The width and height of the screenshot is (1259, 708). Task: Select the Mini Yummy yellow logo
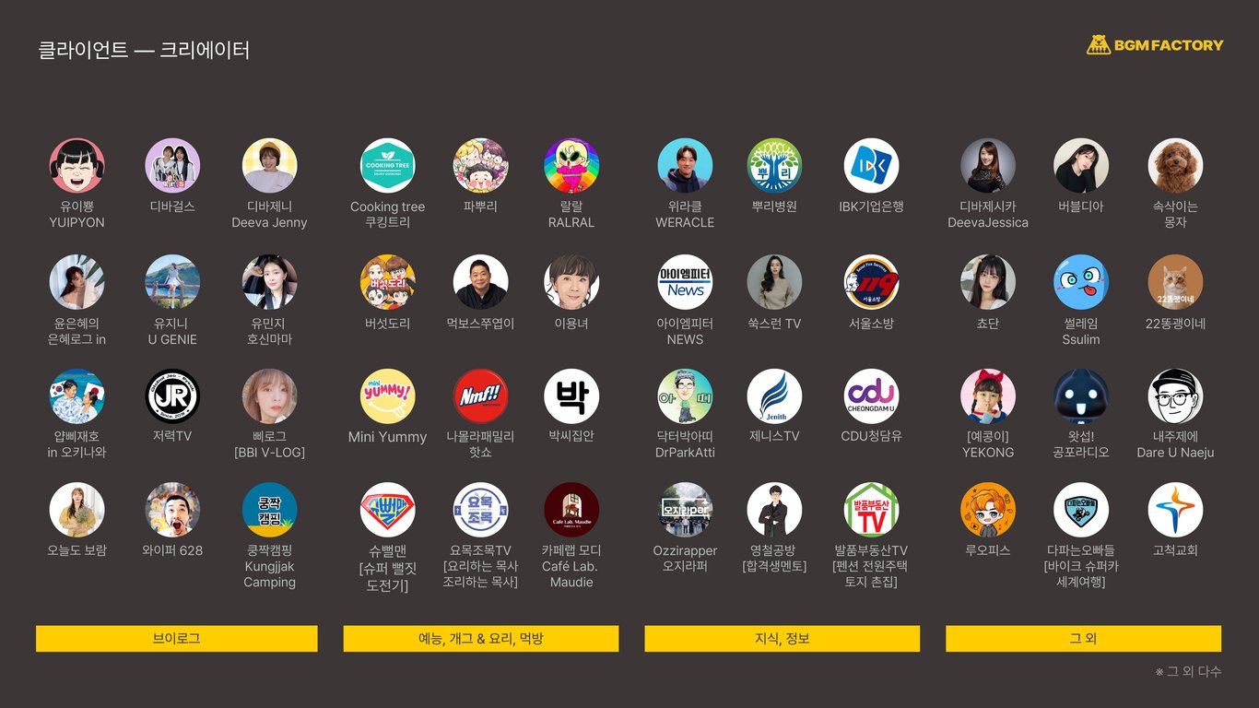coord(387,396)
